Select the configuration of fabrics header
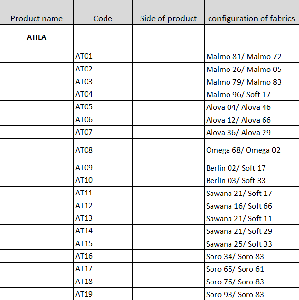The height and width of the screenshot is (300, 299). (x=251, y=18)
